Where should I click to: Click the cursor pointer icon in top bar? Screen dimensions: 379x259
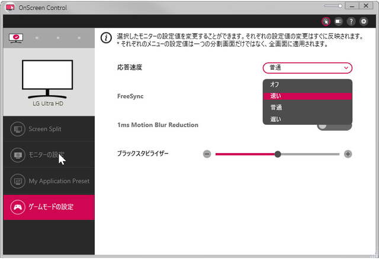point(326,21)
